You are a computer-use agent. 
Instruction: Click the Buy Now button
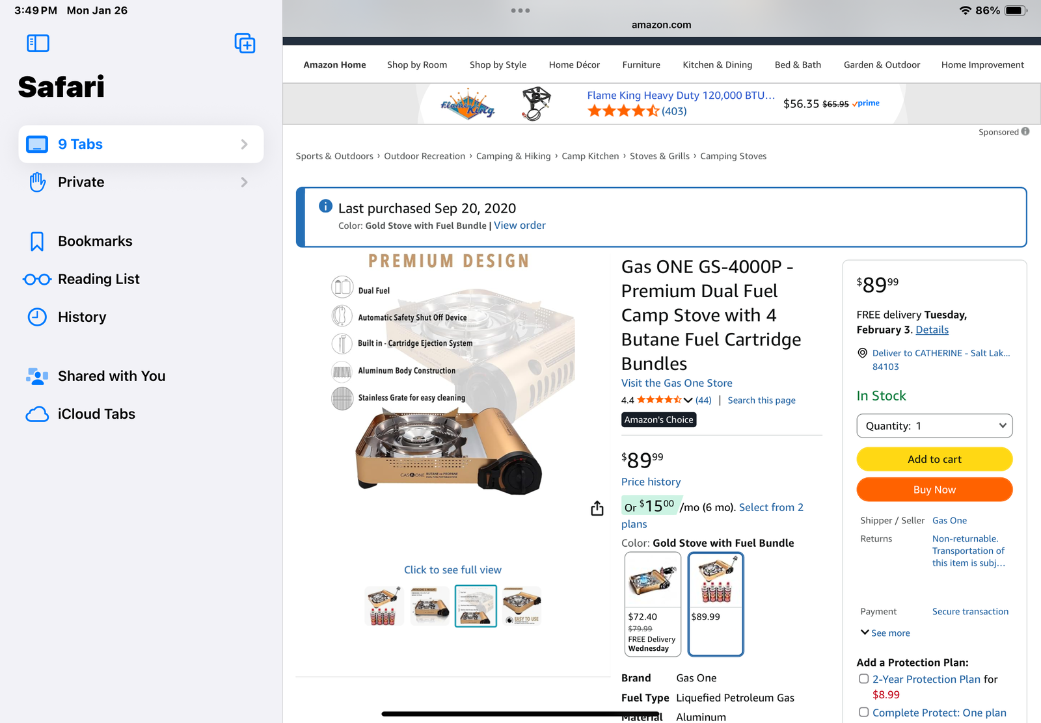pyautogui.click(x=934, y=490)
